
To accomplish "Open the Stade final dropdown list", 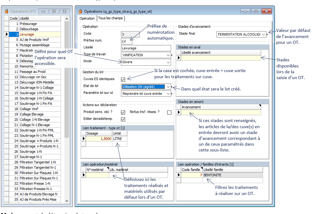I will [x=264, y=35].
